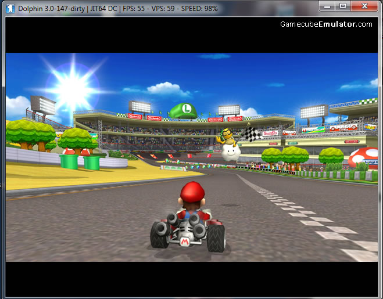Click Mario's red cap
The height and width of the screenshot is (299, 383).
(x=192, y=191)
